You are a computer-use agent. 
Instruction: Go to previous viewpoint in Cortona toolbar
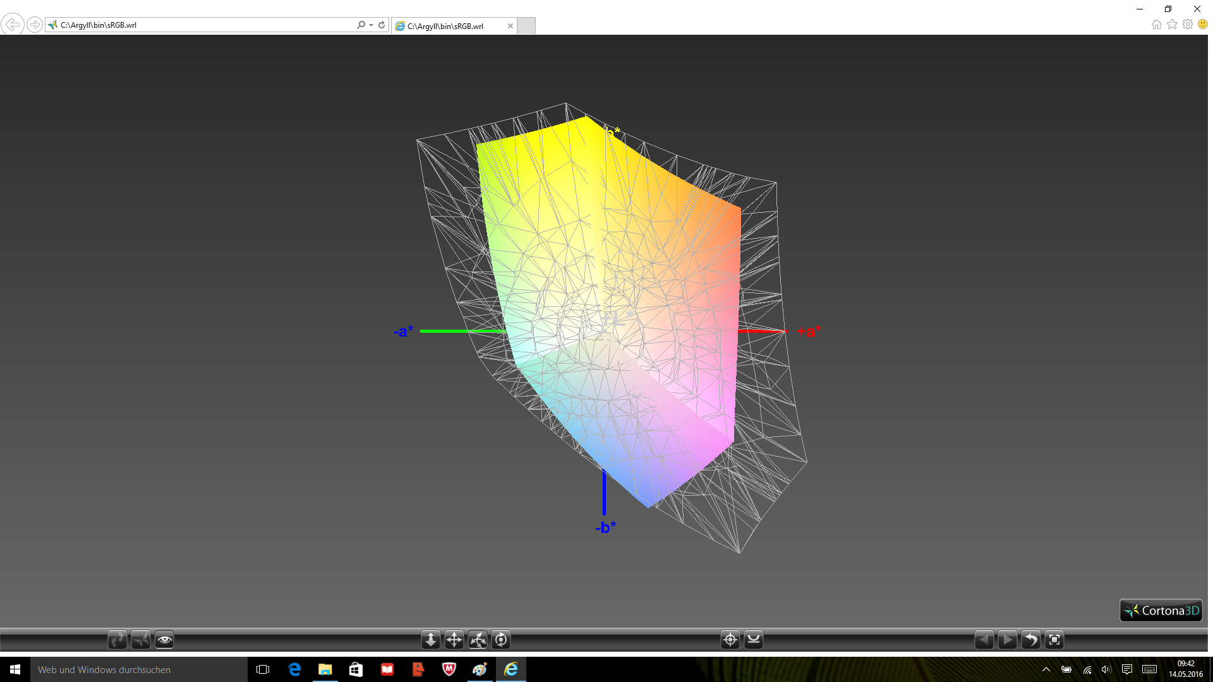pos(984,640)
